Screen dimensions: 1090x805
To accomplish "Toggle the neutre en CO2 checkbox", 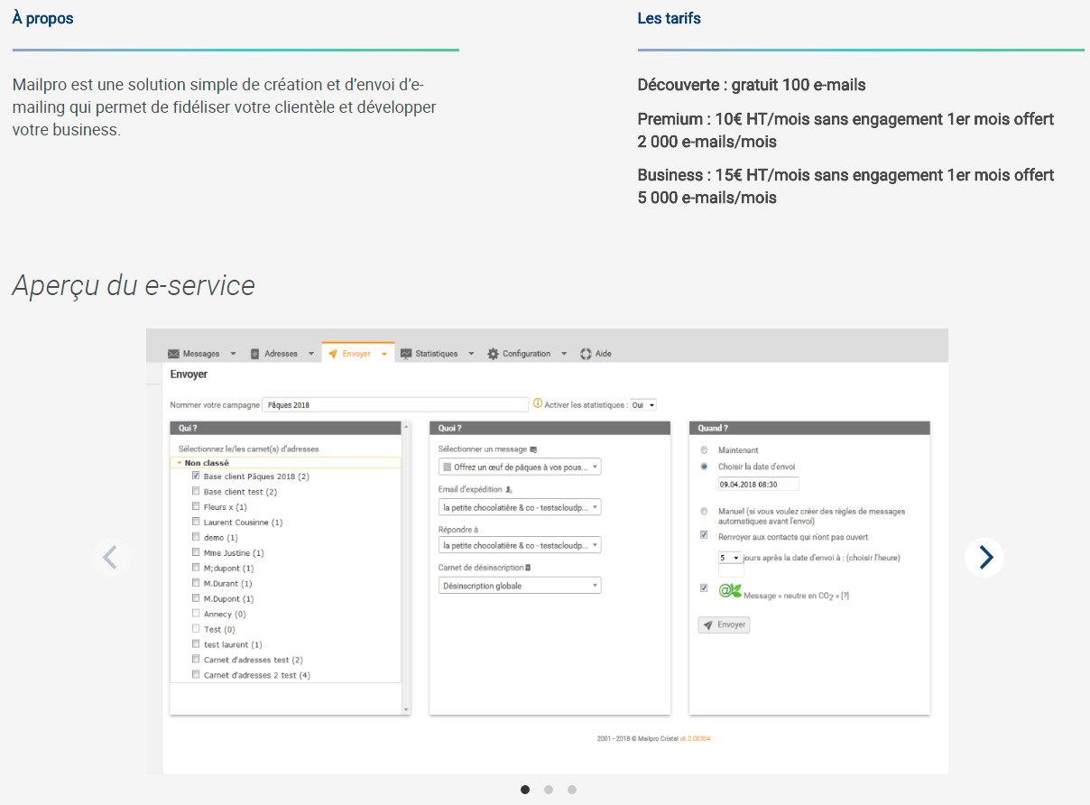I will tap(704, 588).
